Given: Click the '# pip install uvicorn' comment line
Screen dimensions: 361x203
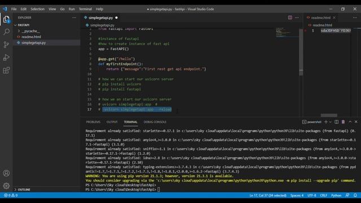Looking at the screenshot, I should click(x=120, y=84).
